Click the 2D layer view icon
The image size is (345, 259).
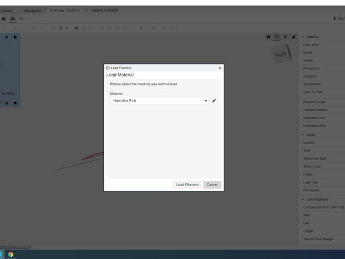click(x=277, y=37)
